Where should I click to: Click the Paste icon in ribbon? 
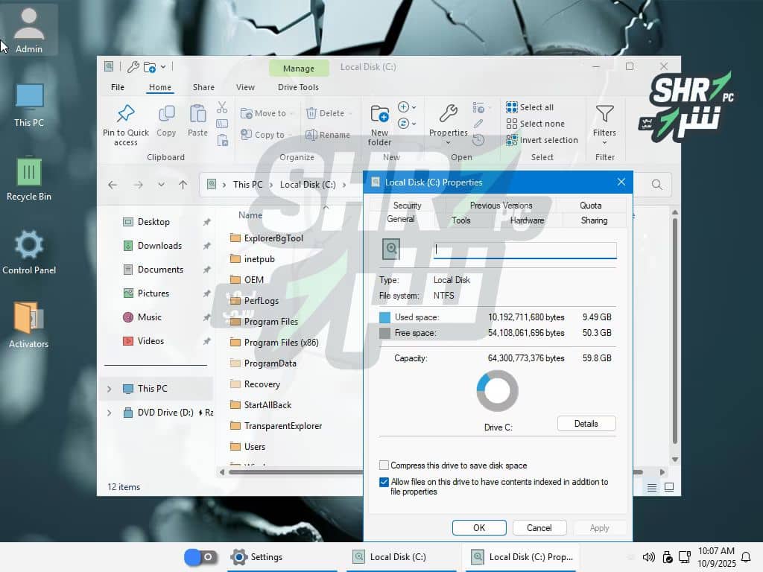tap(197, 114)
